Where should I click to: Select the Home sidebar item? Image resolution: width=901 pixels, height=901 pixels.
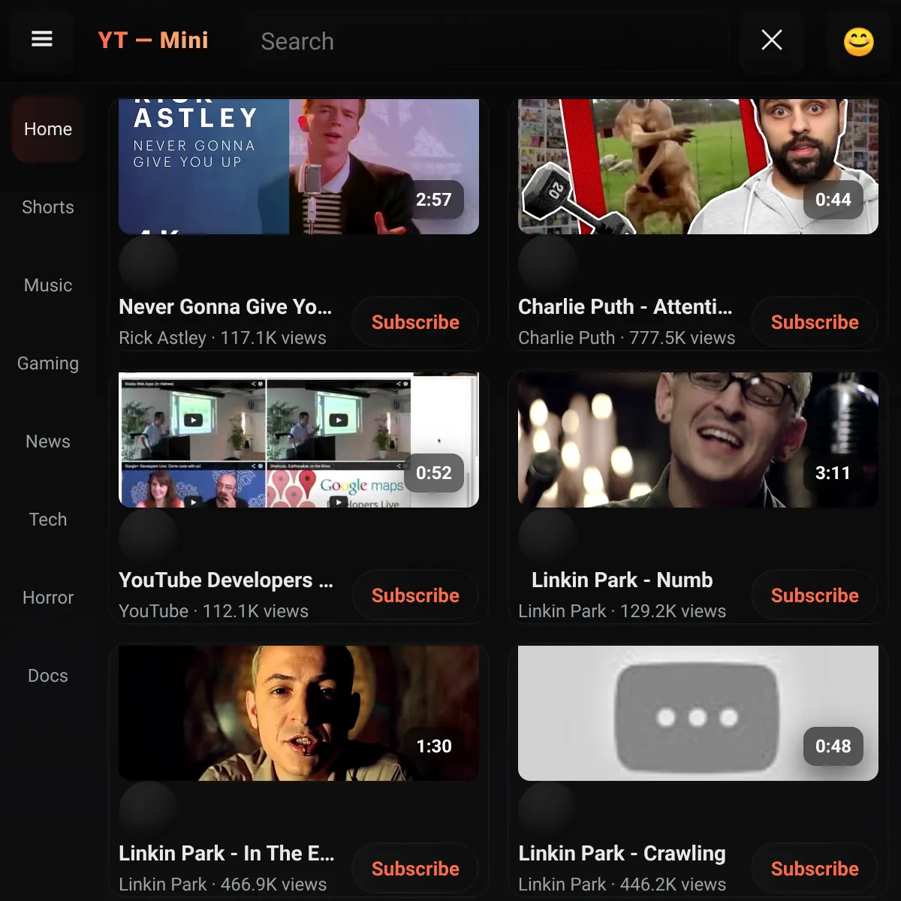(x=48, y=129)
